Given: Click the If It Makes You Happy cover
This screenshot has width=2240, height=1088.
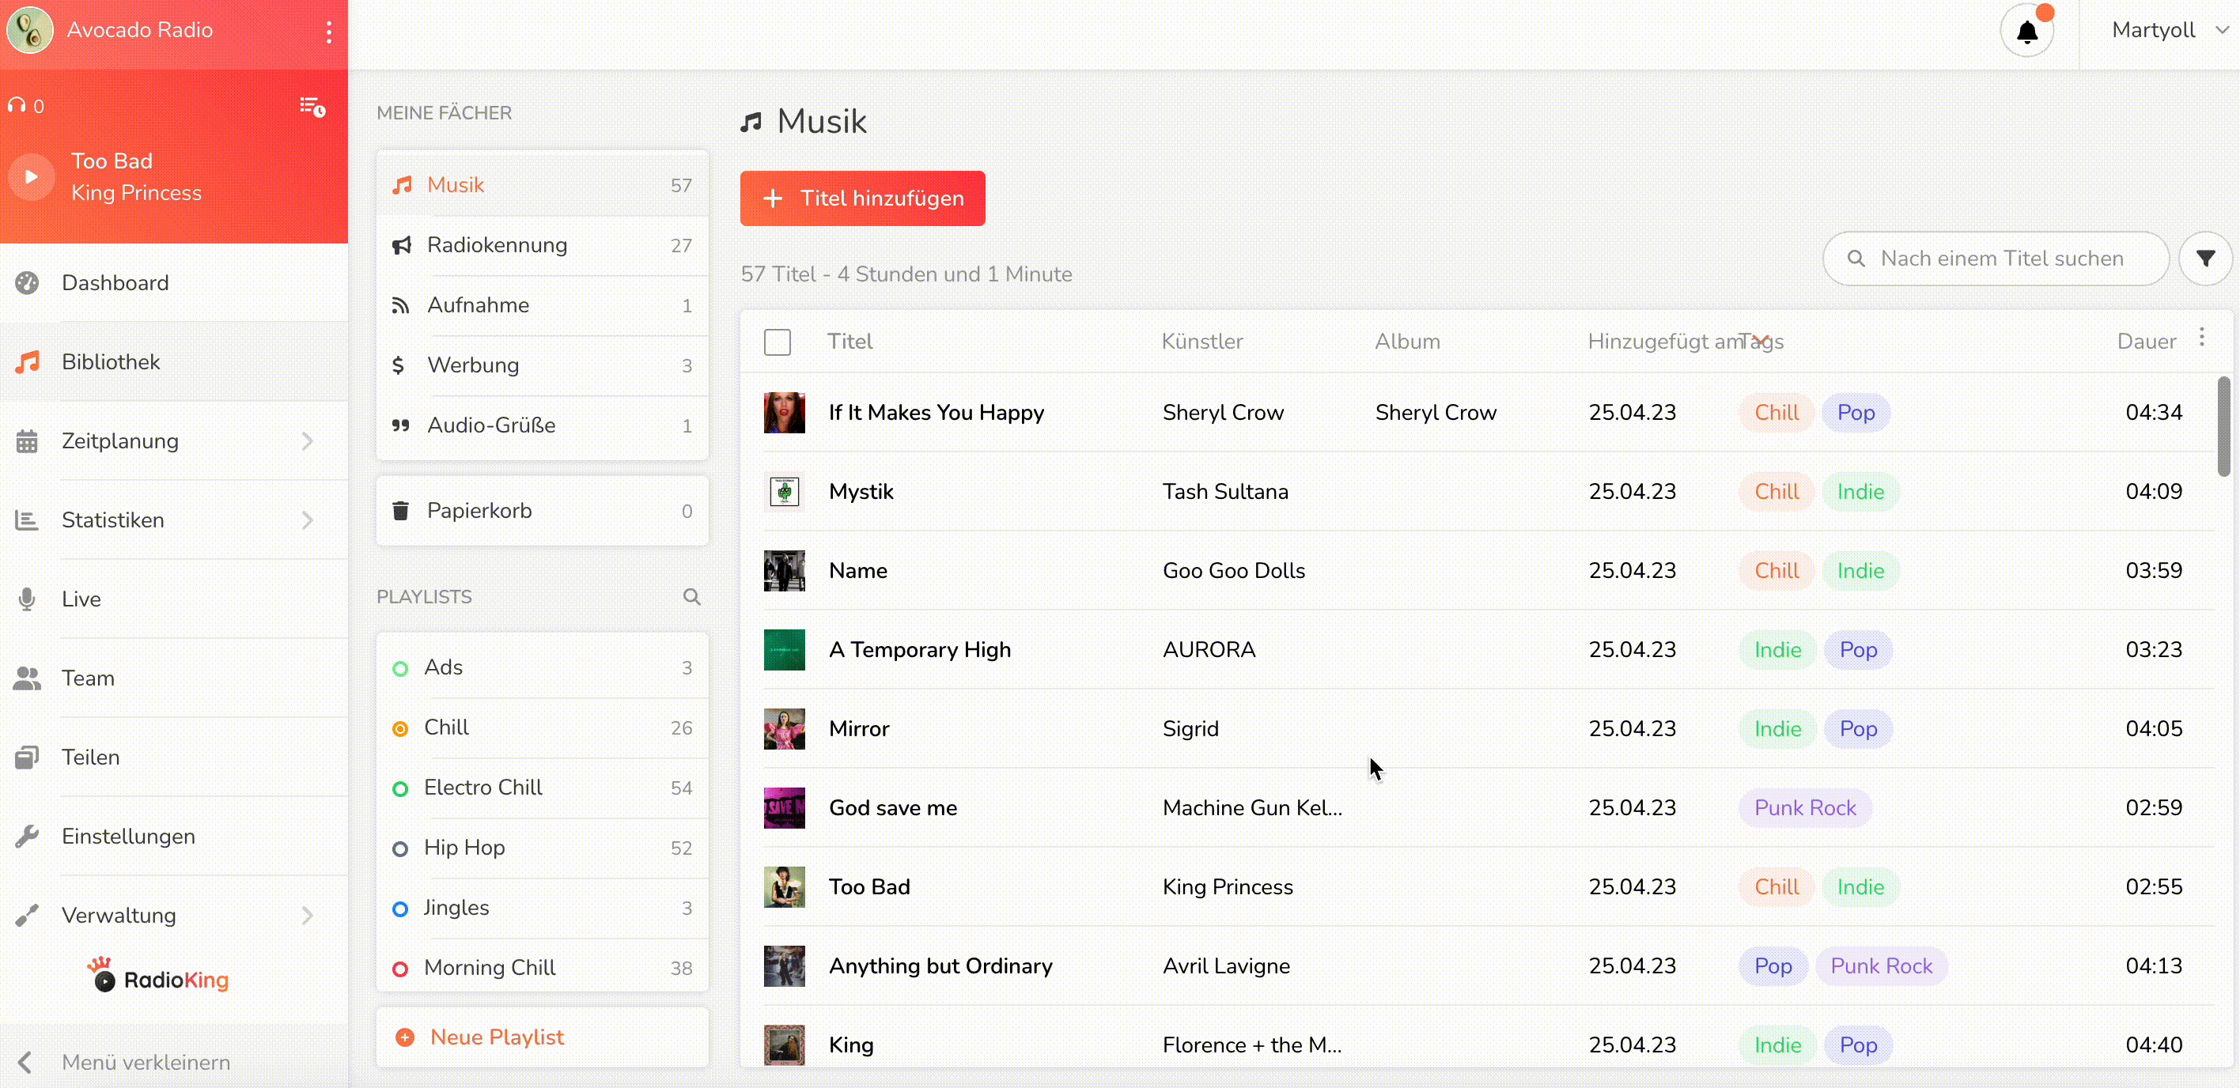Looking at the screenshot, I should coord(785,413).
